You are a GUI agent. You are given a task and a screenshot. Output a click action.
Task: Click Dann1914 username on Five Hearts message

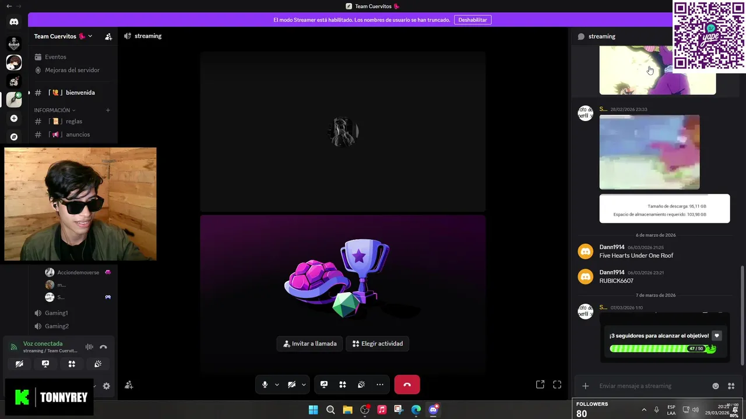pos(612,247)
